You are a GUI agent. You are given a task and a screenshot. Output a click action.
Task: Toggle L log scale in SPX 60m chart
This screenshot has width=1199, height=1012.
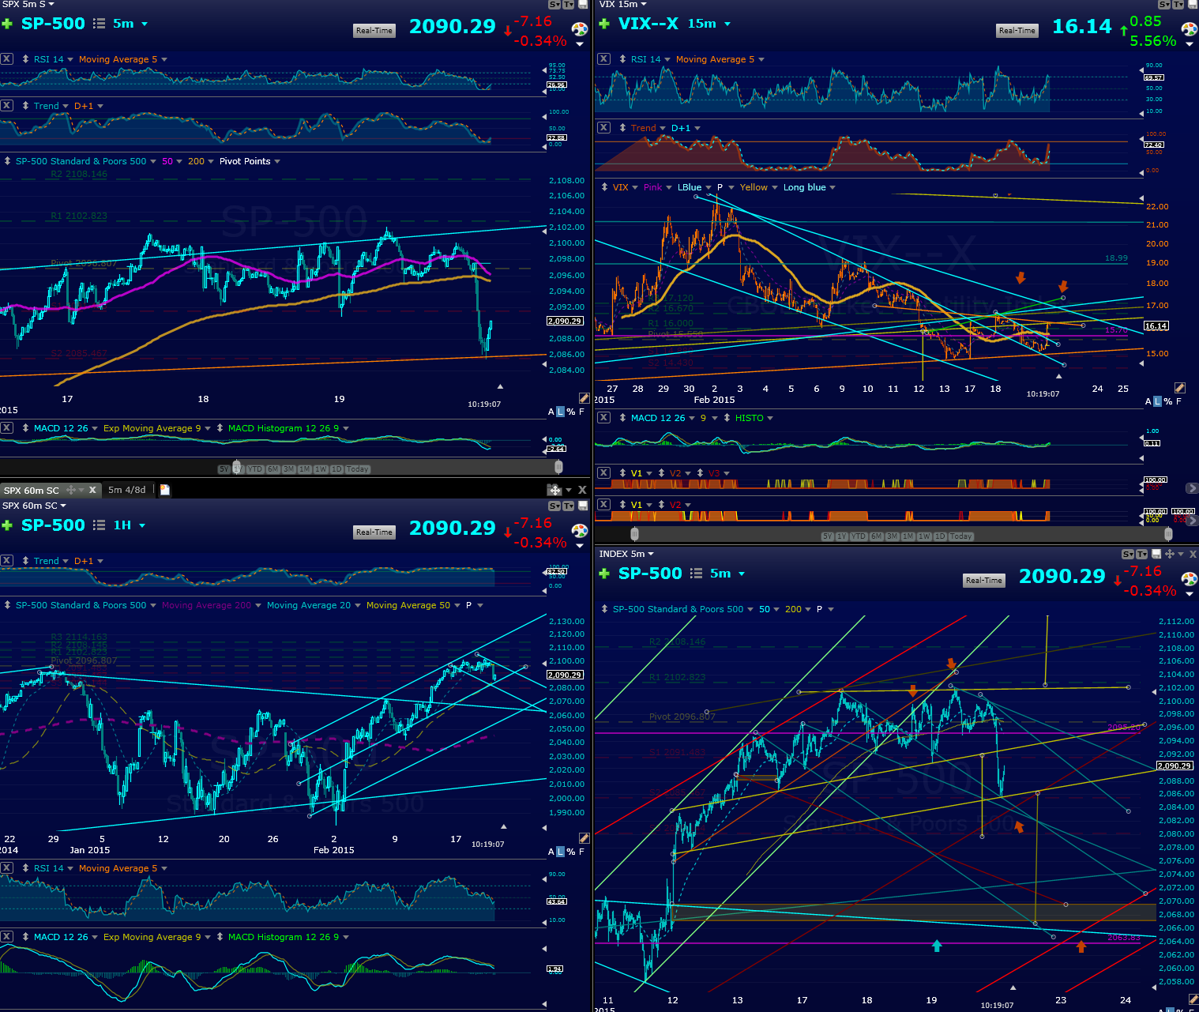click(561, 852)
